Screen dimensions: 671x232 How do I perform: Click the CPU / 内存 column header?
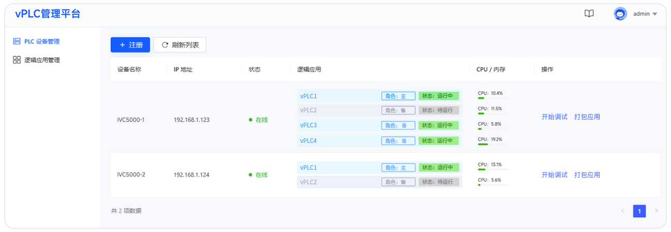coord(491,69)
